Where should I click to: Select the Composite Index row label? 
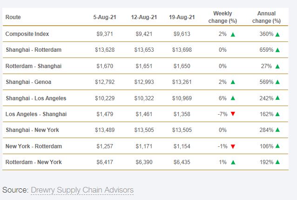pos(27,34)
